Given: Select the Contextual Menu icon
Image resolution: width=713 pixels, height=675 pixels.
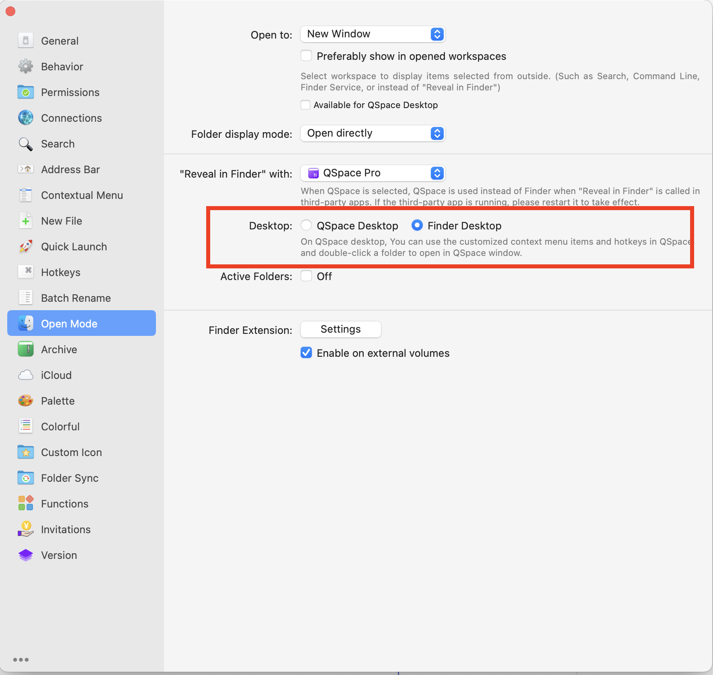Looking at the screenshot, I should pyautogui.click(x=26, y=195).
